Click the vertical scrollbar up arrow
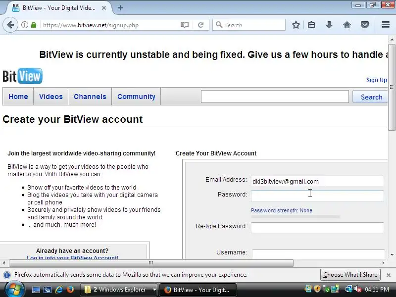396x297 pixels. tap(392, 40)
